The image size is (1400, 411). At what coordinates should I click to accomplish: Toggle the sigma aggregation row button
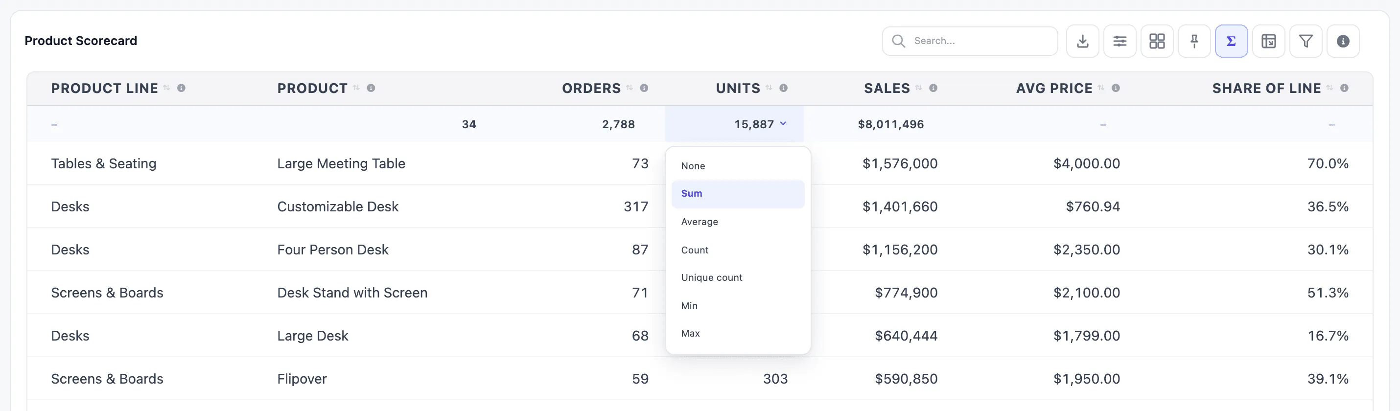tap(1232, 41)
